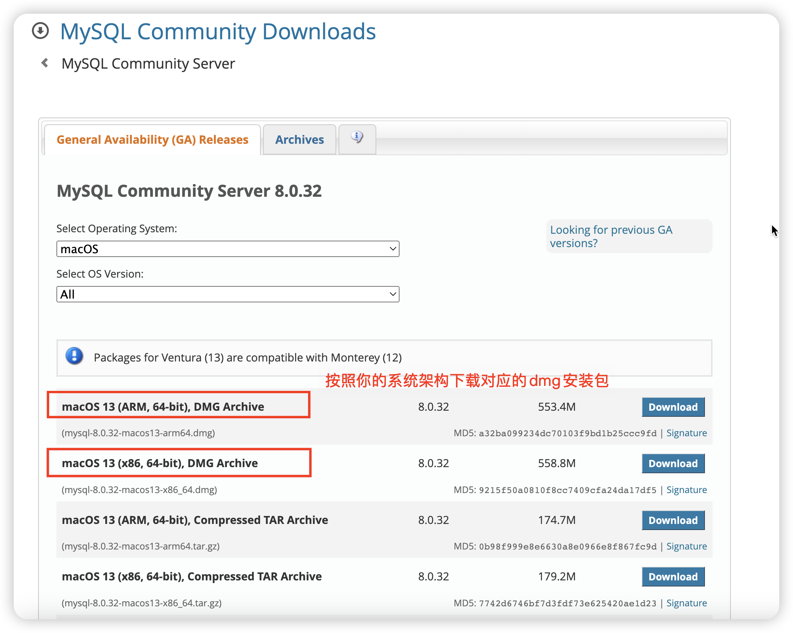Click macOS 13 (ARM, 64-bit), DMG Archive title

163,406
